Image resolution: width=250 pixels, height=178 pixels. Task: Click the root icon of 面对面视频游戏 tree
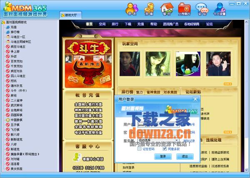(3, 23)
